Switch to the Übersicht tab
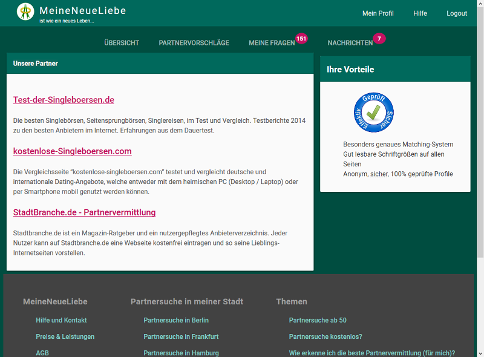Screen dimensions: 484x357 pos(122,43)
